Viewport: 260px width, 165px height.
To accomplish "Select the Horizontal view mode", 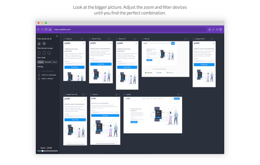I will pos(48,62).
